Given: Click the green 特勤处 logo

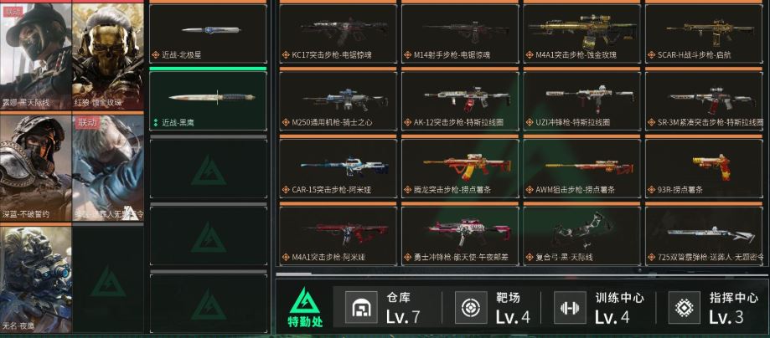Looking at the screenshot, I should click(x=305, y=307).
